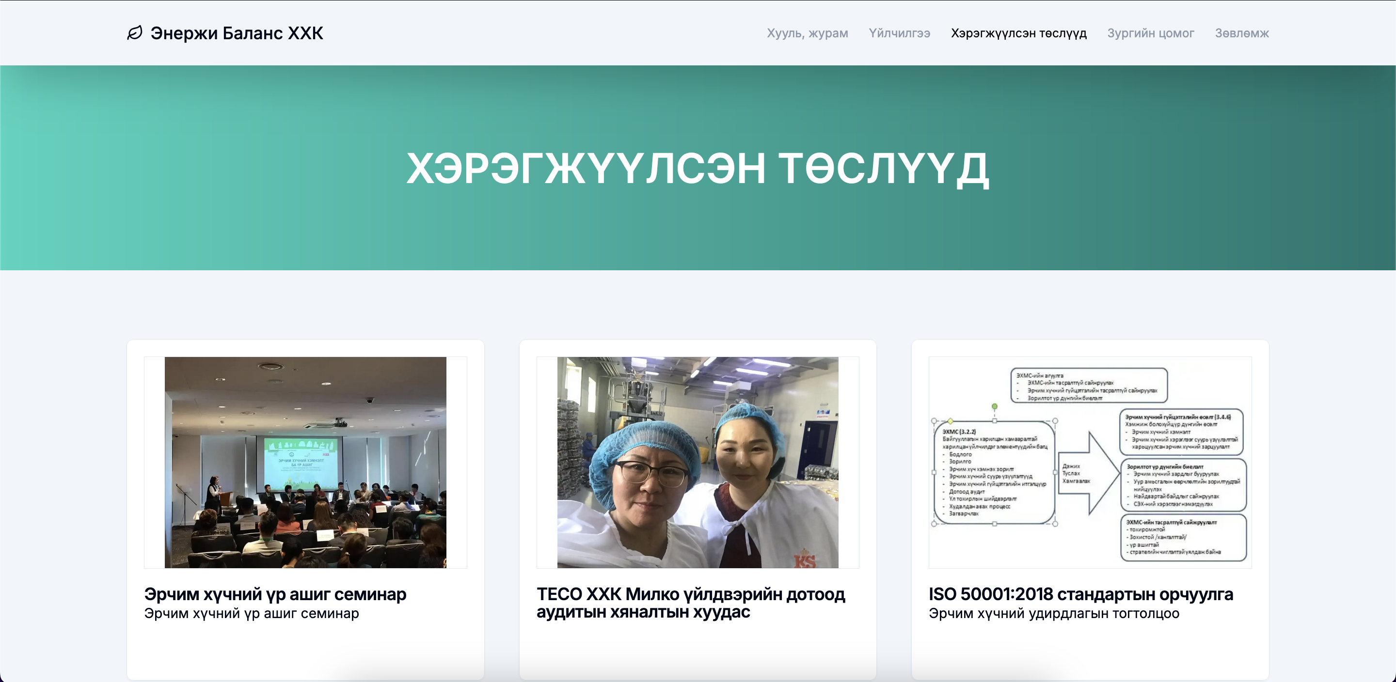1396x682 pixels.
Task: Open the Энержи Баланс ХХК home link
Action: coord(225,33)
